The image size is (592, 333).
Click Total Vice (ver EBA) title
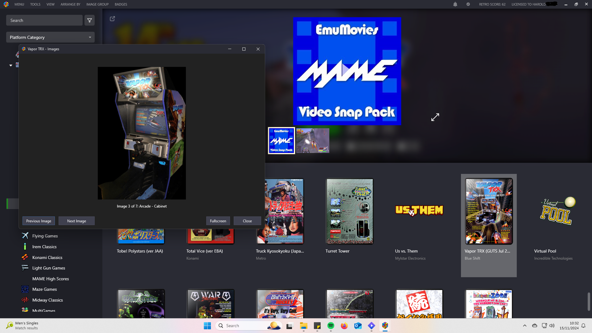[204, 251]
